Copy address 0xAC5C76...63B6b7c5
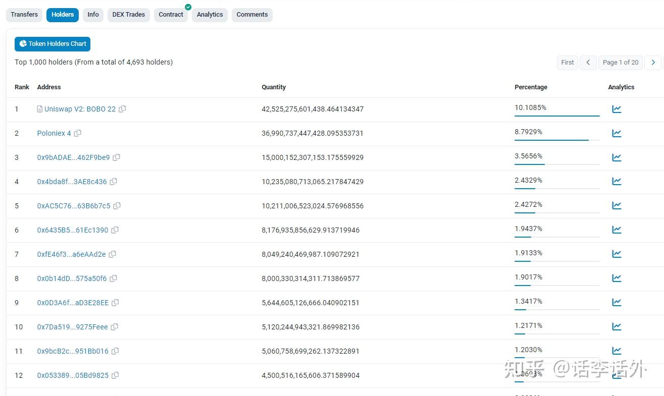This screenshot has width=664, height=396. [117, 206]
